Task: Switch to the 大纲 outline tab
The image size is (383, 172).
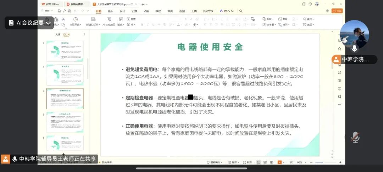Action: point(57,34)
